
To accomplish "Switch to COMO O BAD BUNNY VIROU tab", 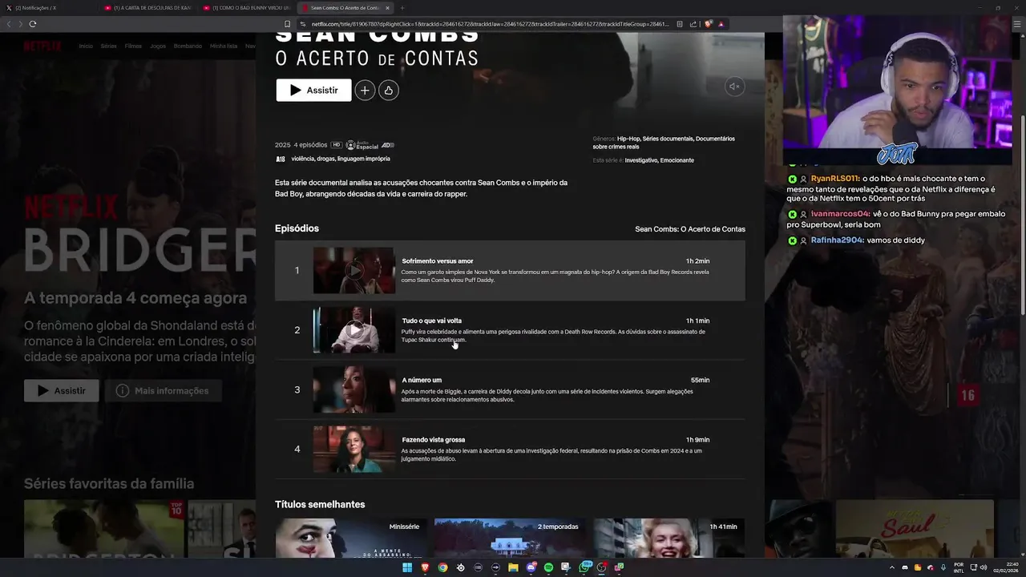I will tap(246, 7).
